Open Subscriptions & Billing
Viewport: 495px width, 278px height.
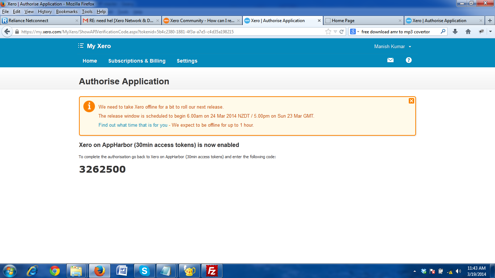137,61
